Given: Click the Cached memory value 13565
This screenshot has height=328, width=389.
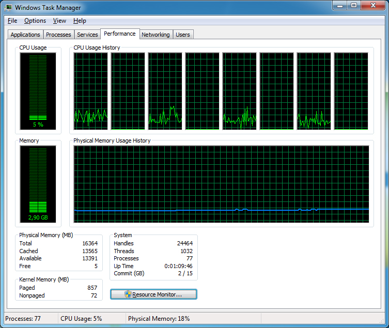Looking at the screenshot, I should click(90, 251).
